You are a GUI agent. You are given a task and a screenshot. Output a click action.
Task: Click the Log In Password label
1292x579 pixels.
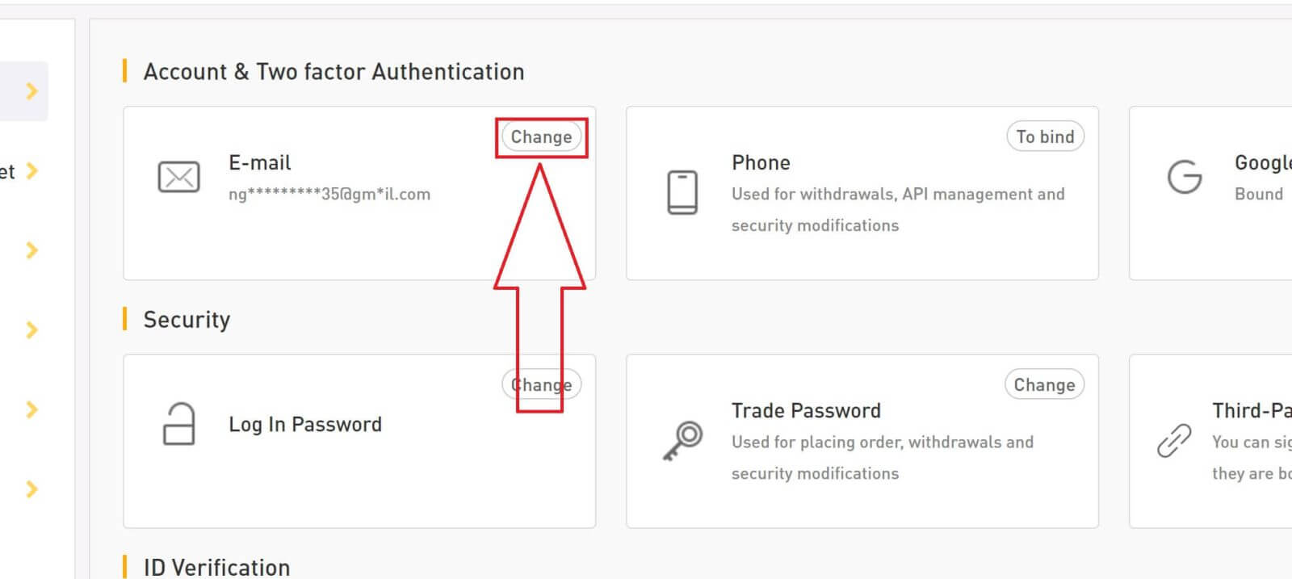[305, 425]
